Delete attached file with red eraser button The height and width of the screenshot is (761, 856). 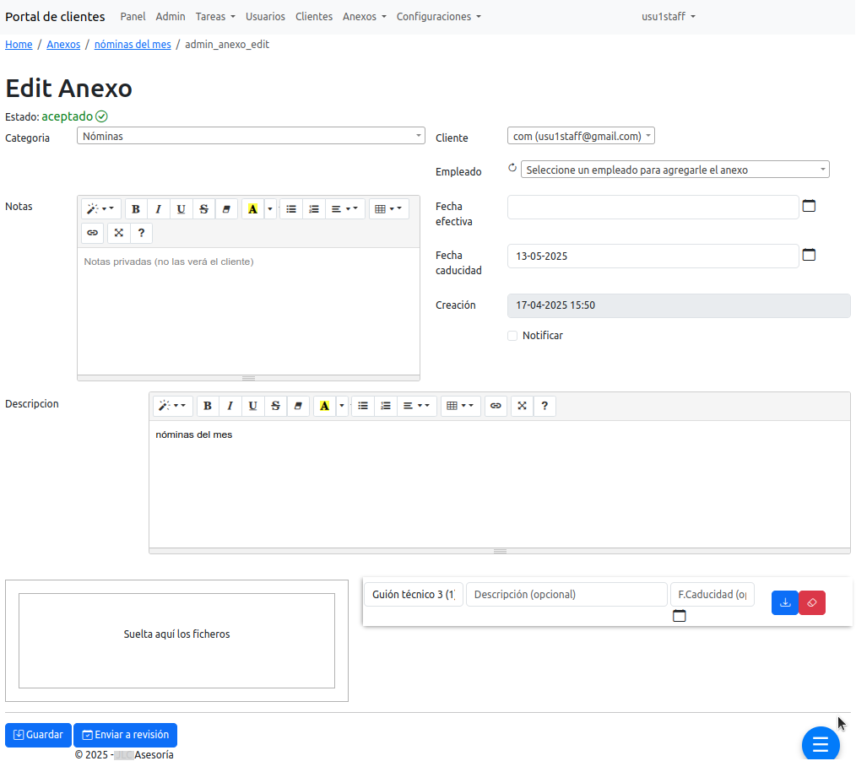click(812, 602)
